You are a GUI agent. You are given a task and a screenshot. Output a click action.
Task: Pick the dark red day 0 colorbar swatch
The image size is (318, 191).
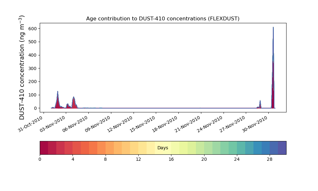44,148
